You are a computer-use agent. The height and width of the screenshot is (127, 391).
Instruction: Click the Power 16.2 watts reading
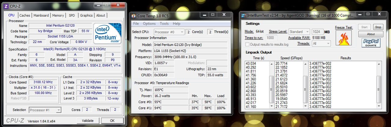(x=170, y=96)
